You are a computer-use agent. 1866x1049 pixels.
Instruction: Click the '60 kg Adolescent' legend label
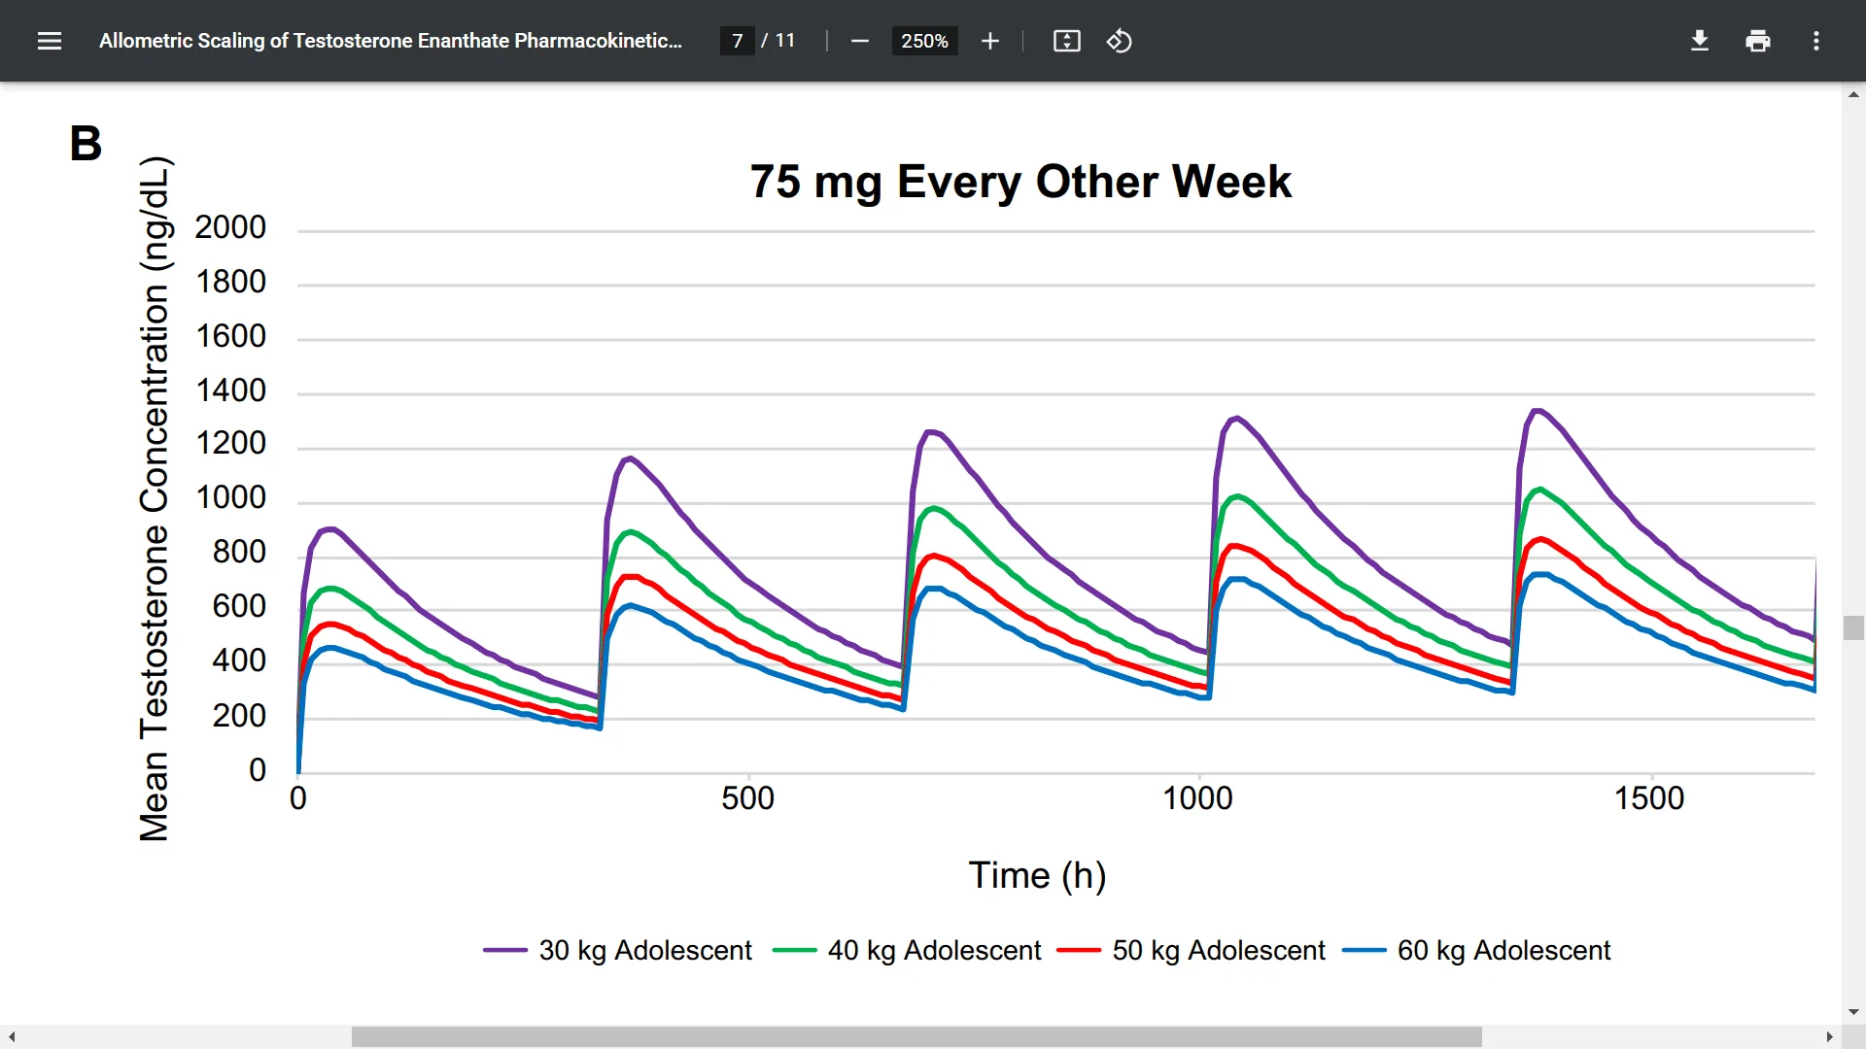coord(1504,950)
